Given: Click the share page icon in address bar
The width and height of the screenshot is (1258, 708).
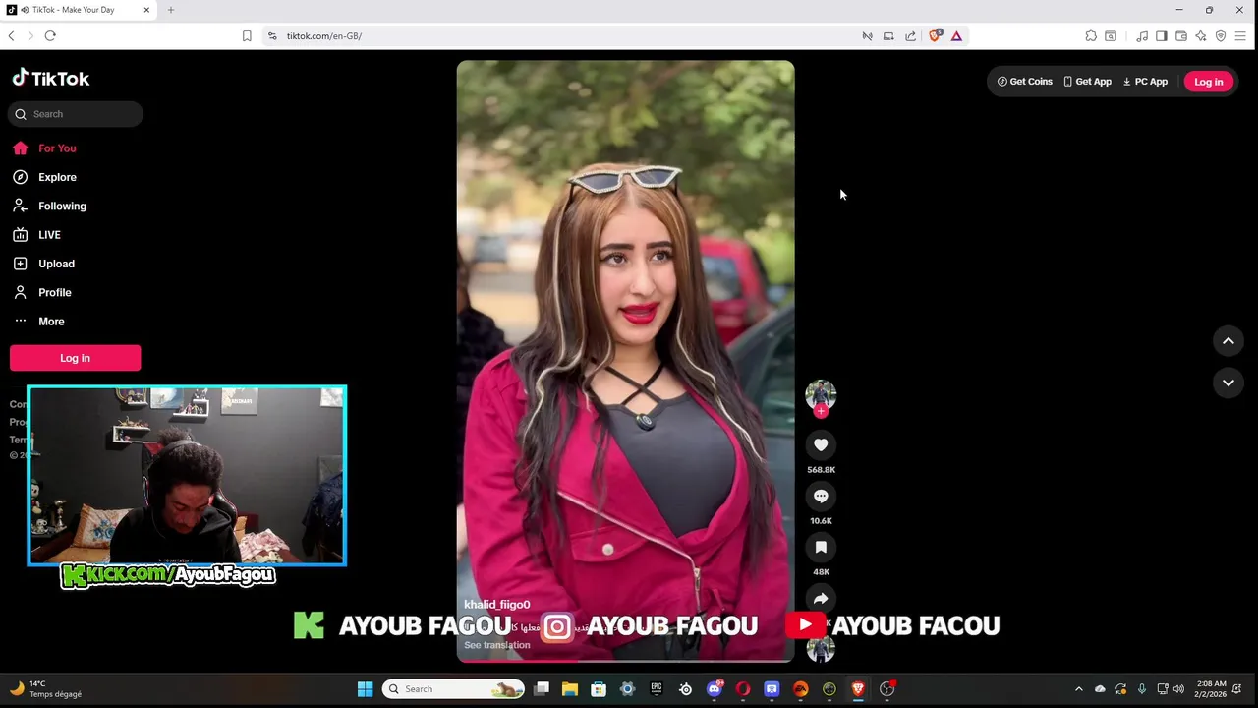Looking at the screenshot, I should point(910,36).
